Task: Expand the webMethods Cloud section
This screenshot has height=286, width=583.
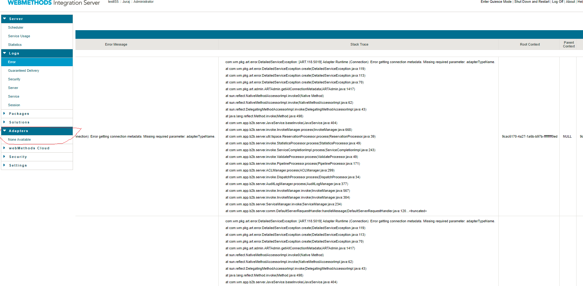Action: (37, 148)
